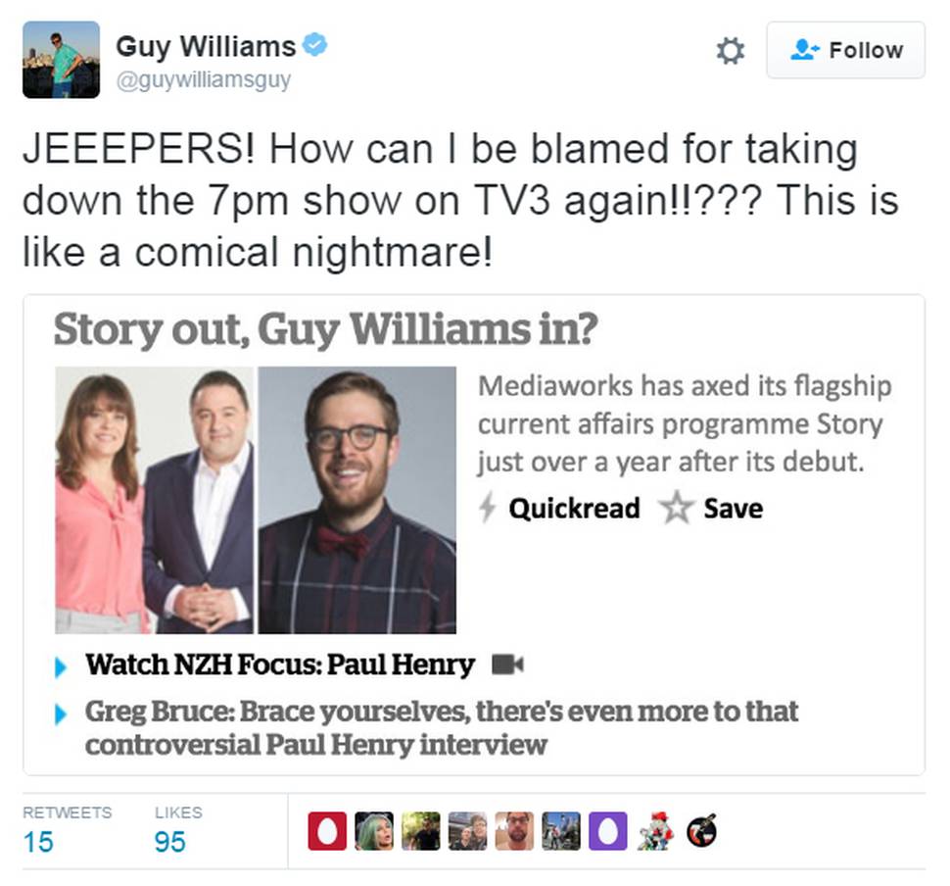Viewport: 950px width, 886px height.
Task: Open the tweet settings gear icon
Action: click(x=730, y=51)
